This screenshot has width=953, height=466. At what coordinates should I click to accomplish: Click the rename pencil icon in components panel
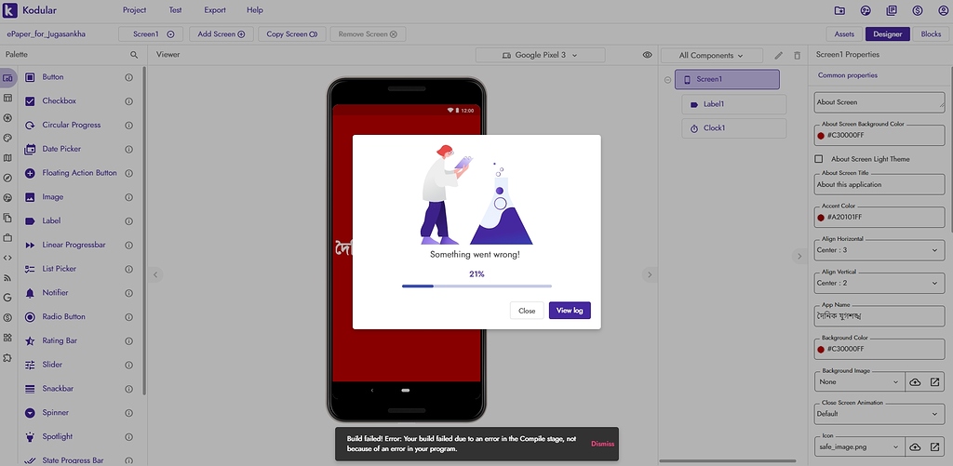(779, 56)
